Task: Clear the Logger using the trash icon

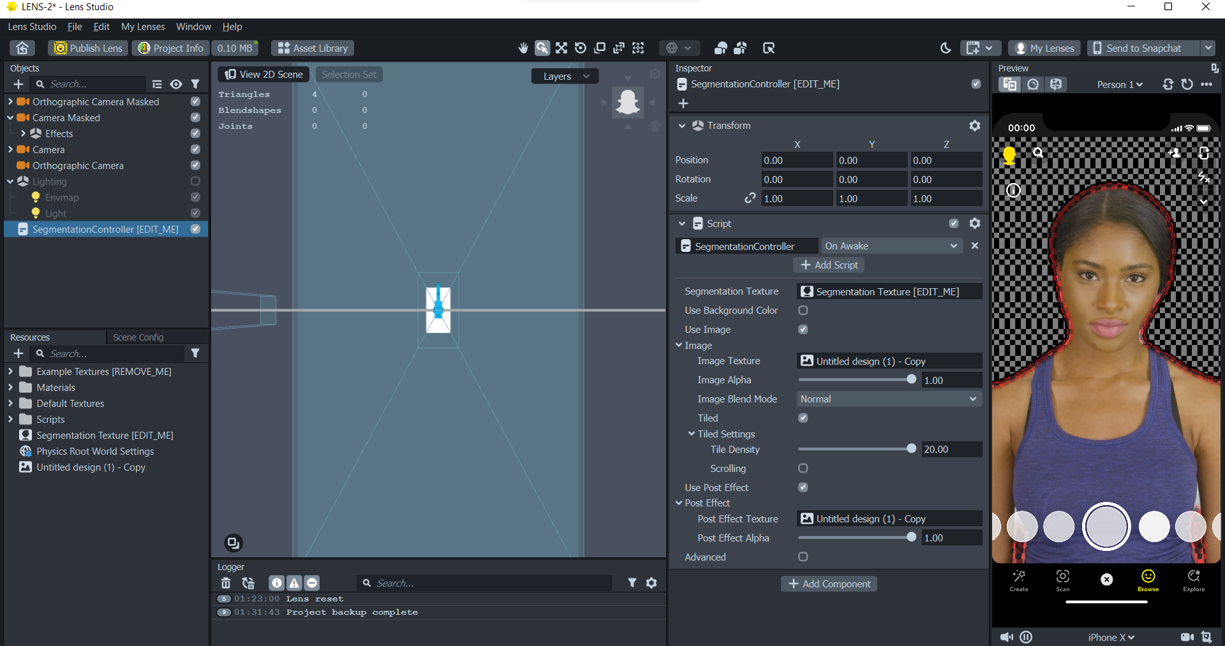Action: [x=226, y=582]
